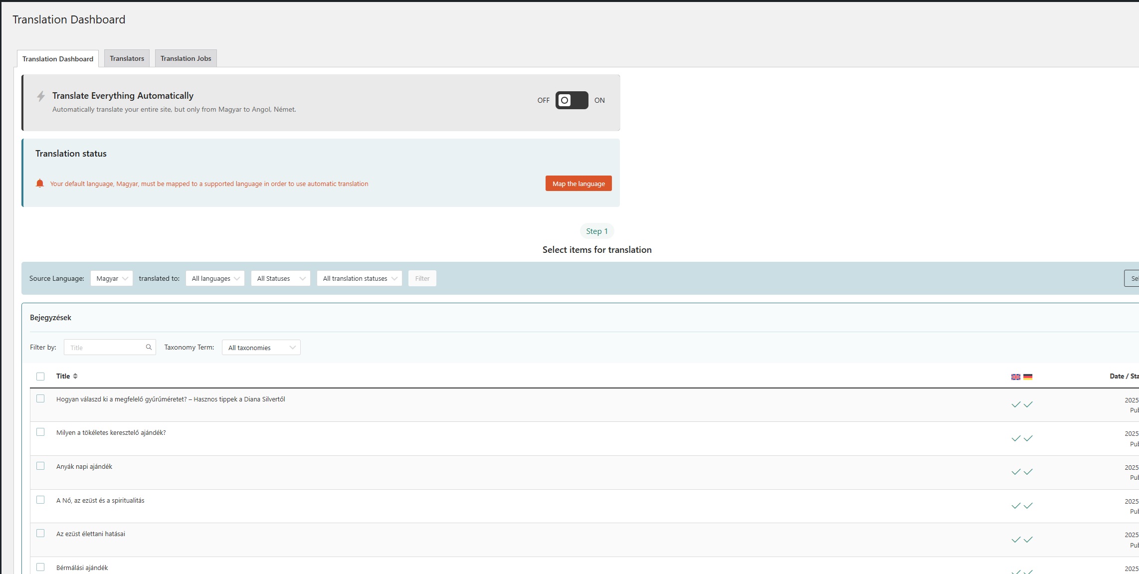This screenshot has width=1139, height=574.
Task: Select the A Nő, az ezüst és a spiritualitás checkbox
Action: (x=40, y=500)
